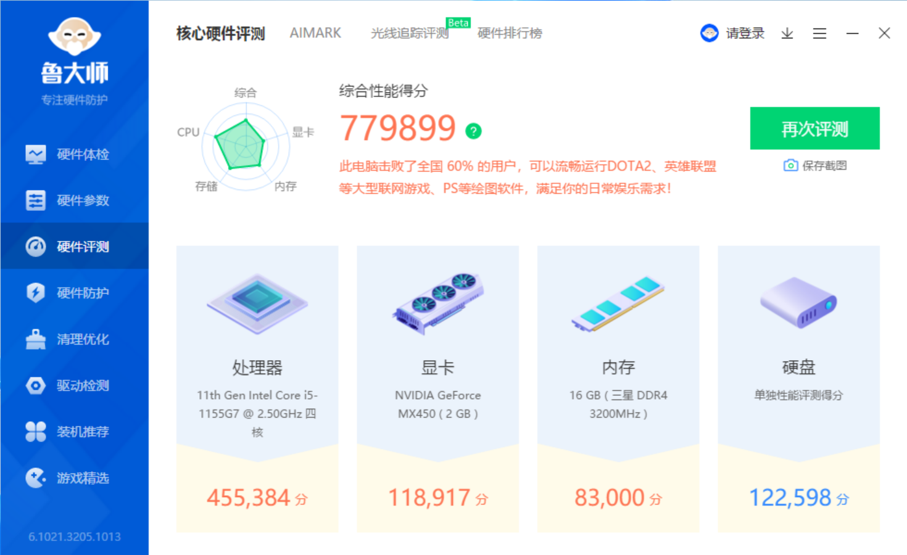Open the hamburger main menu

(x=819, y=33)
